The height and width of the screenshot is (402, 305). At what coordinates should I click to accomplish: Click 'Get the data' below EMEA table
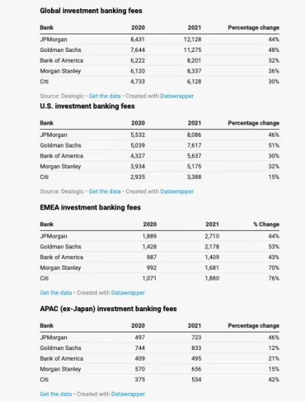pos(56,293)
